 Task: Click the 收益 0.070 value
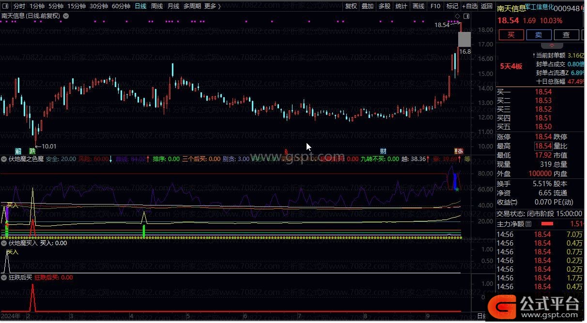pos(542,202)
